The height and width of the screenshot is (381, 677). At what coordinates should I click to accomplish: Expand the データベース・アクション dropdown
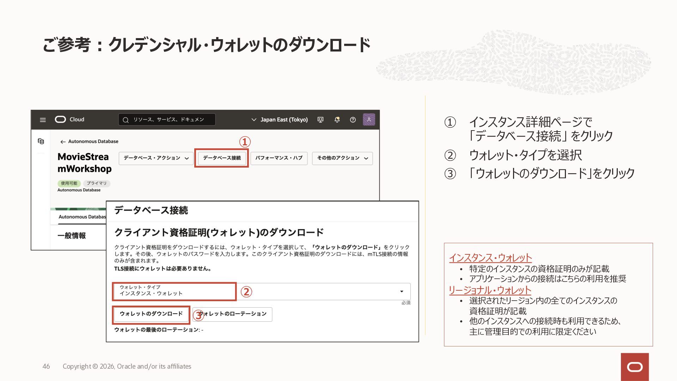pyautogui.click(x=156, y=158)
